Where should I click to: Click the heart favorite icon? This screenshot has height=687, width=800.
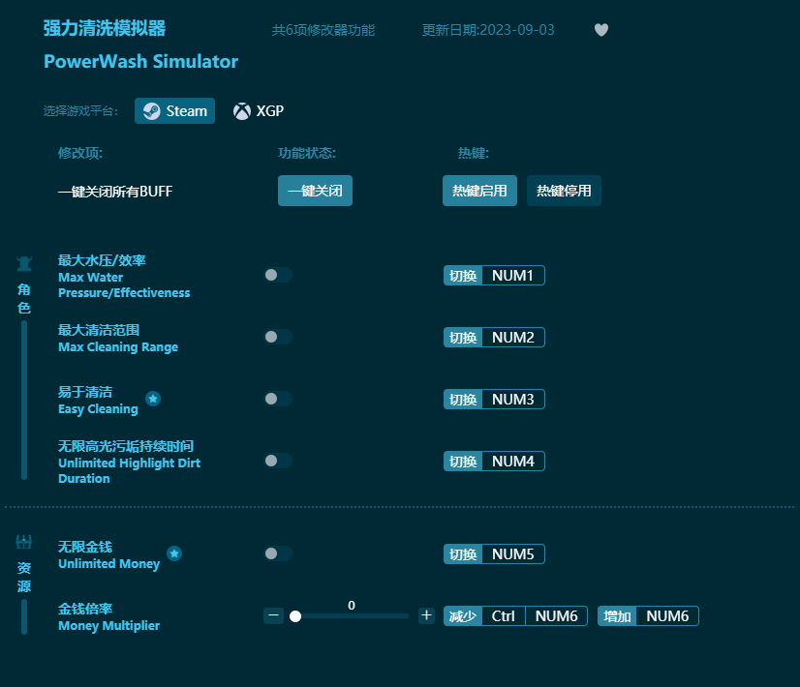601,30
